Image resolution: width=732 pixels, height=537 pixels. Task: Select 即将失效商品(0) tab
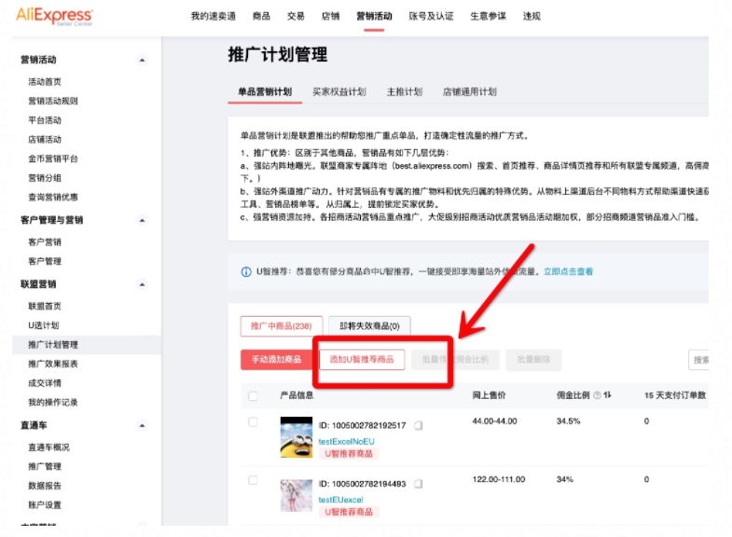point(370,326)
